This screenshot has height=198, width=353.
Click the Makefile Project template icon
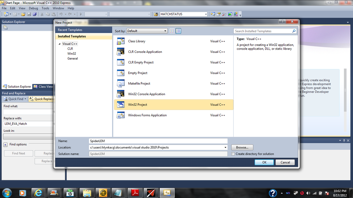pyautogui.click(x=121, y=84)
